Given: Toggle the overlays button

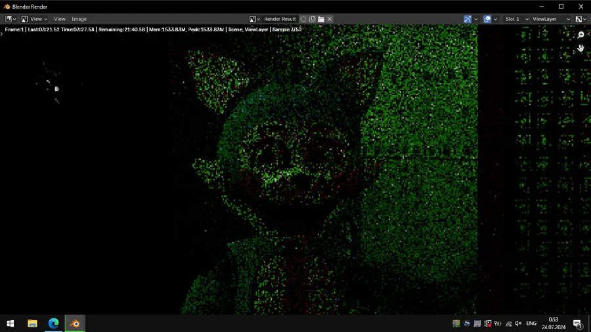Looking at the screenshot, I should pyautogui.click(x=487, y=19).
